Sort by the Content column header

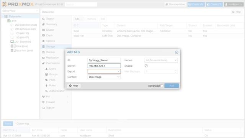pos(136,26)
